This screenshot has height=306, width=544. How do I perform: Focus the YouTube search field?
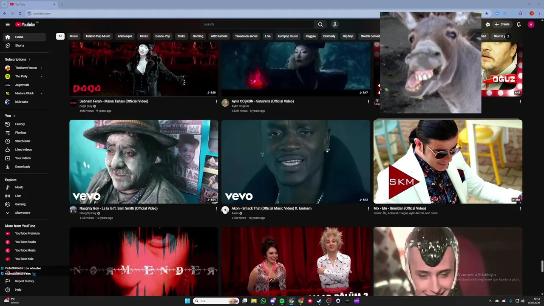[257, 24]
